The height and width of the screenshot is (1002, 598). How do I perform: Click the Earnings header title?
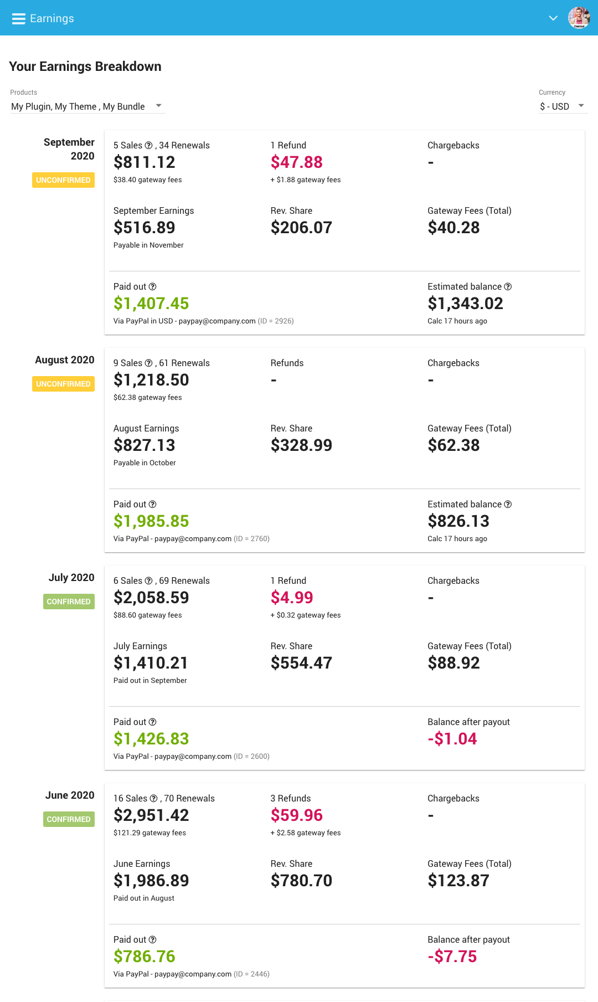click(x=52, y=19)
